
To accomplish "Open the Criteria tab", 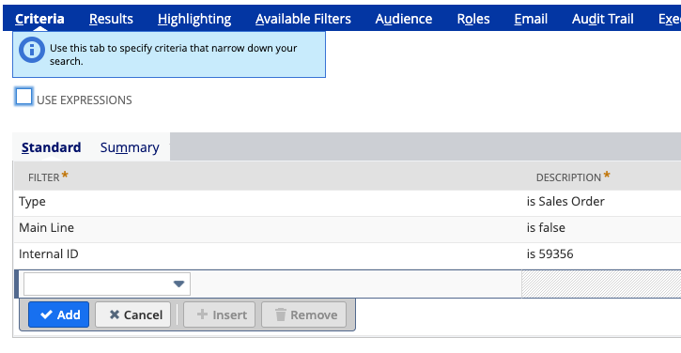I will pyautogui.click(x=39, y=19).
